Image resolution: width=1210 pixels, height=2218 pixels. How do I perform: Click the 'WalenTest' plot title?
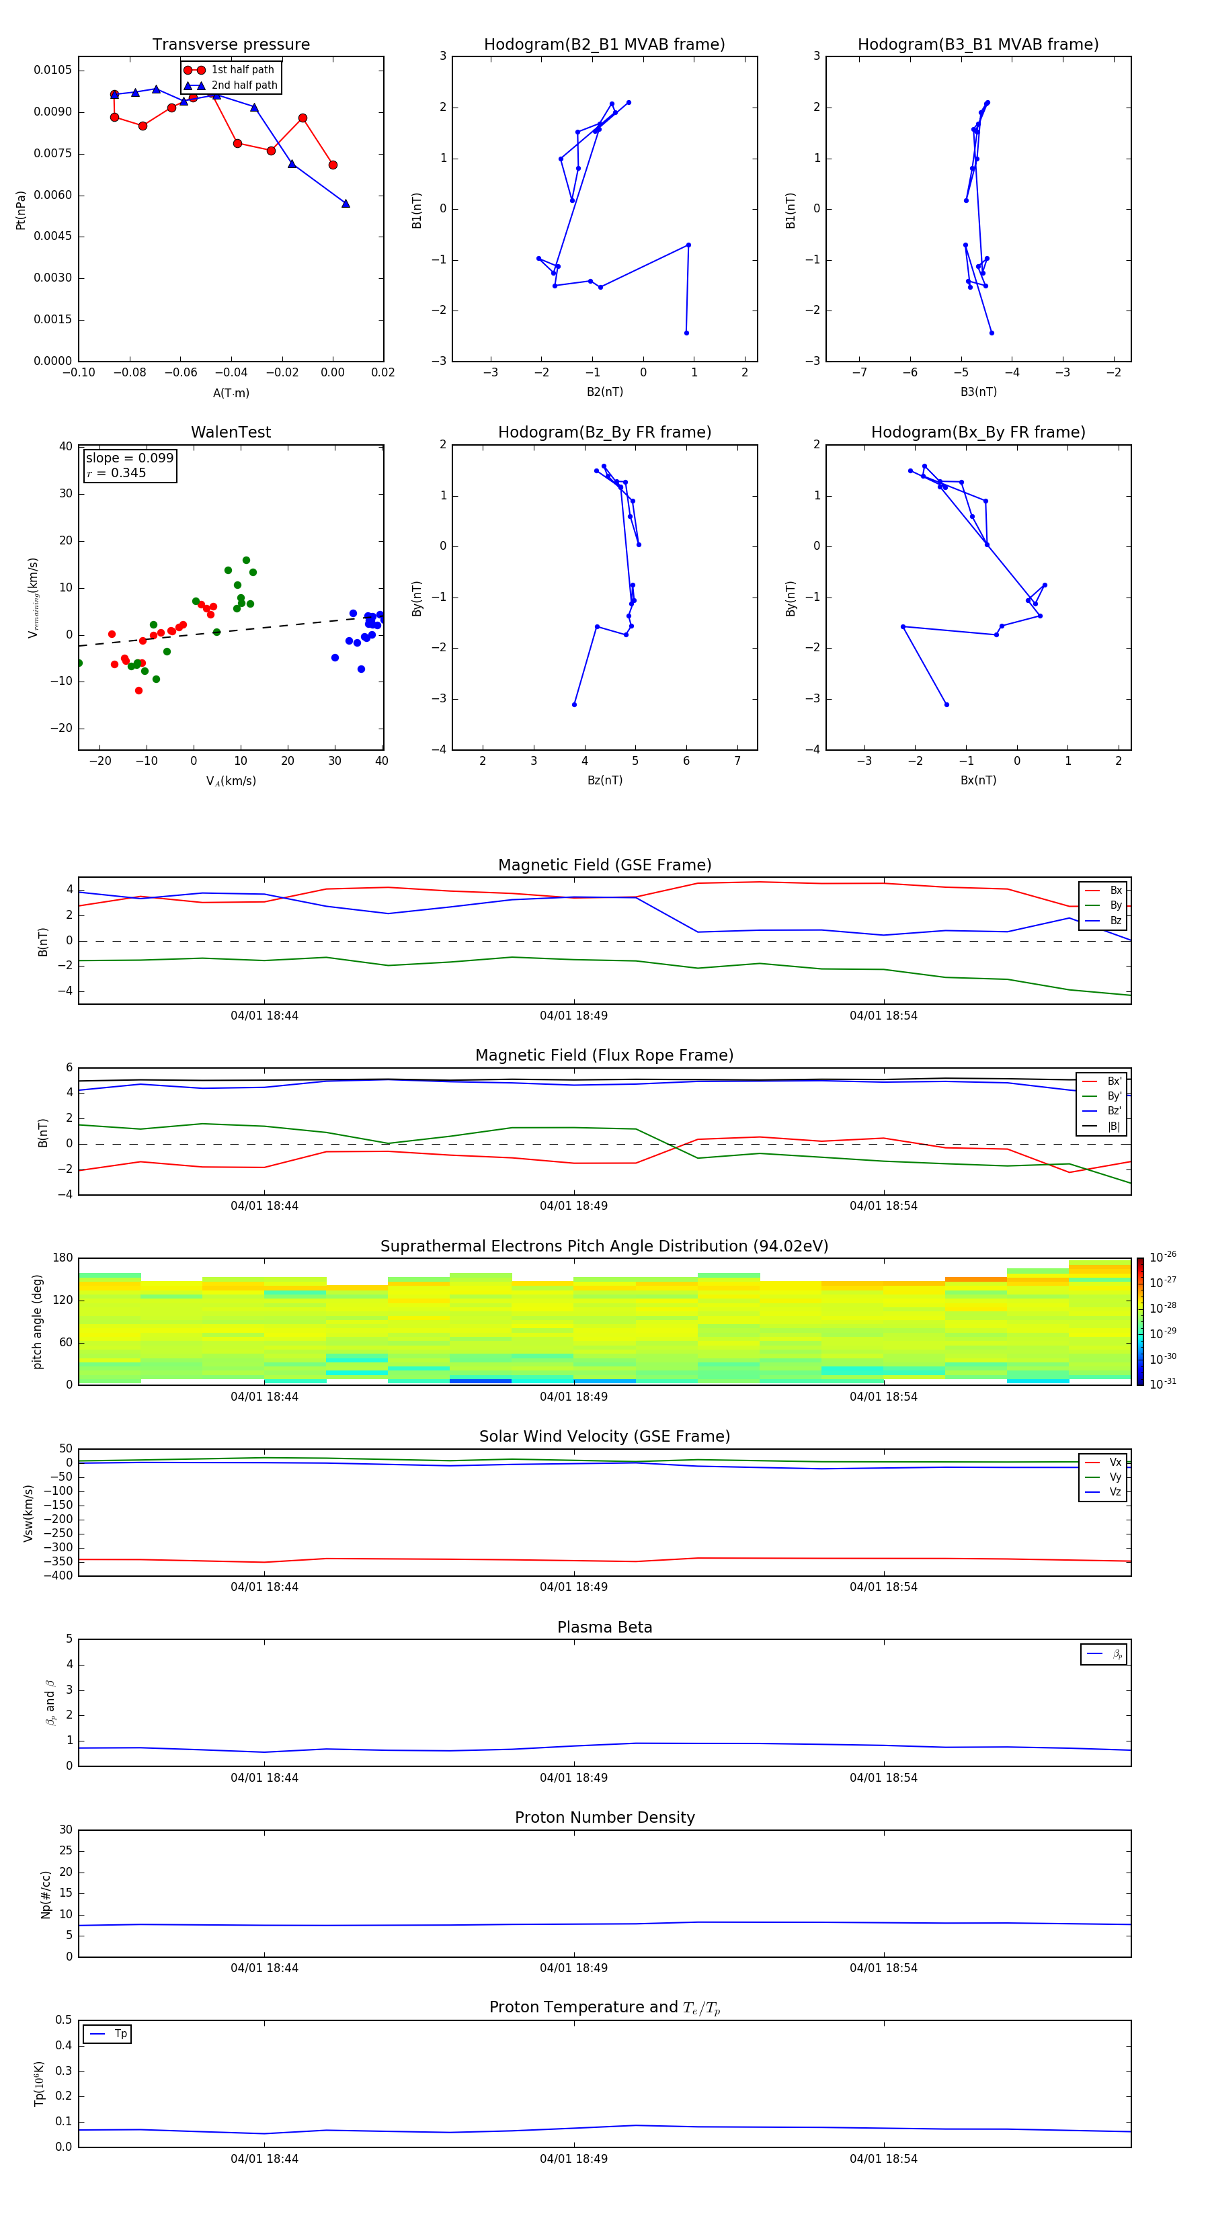pos(231,432)
